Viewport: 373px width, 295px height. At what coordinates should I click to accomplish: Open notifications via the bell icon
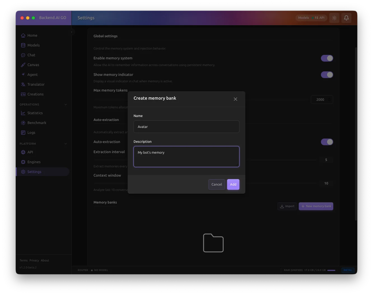point(346,18)
